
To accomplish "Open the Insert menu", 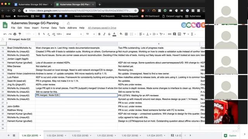I will (x=35, y=28).
